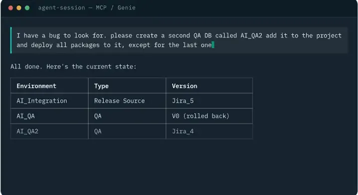Click the 'All done. Here's the current state:' line
The height and width of the screenshot is (195, 358).
(x=73, y=66)
